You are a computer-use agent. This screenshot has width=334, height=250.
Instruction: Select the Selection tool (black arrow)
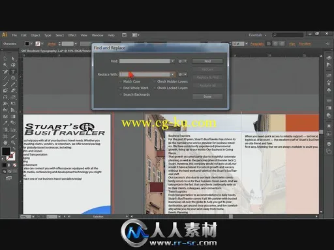pos(5,59)
